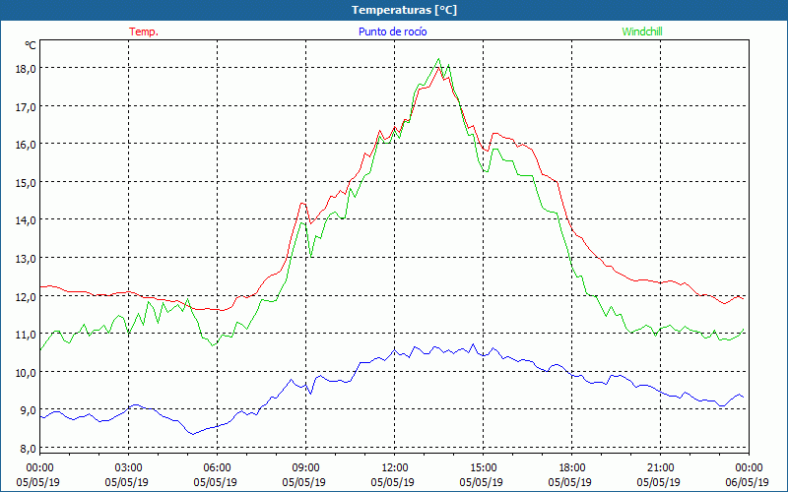Click the blue dew point minimum near 05:00

[192, 434]
